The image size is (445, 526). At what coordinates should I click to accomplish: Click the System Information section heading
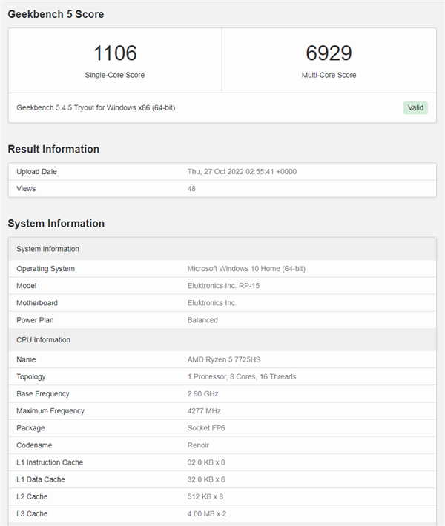click(x=56, y=223)
